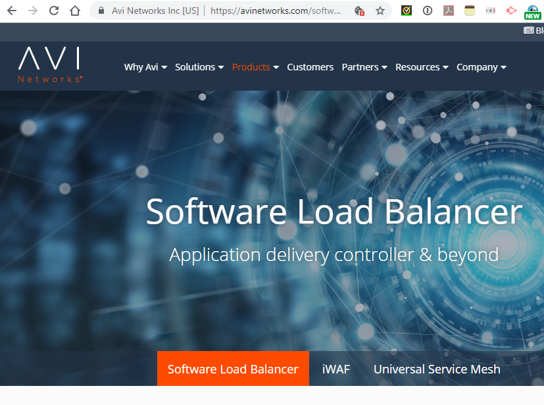Click the gray password extension icon
Screen dimensions: 544x405
coord(490,11)
